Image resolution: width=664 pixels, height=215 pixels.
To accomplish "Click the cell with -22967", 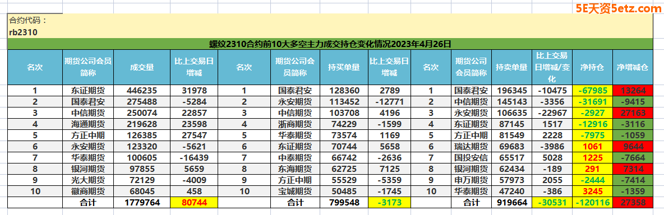I will pyautogui.click(x=552, y=113).
